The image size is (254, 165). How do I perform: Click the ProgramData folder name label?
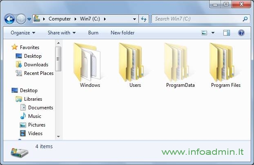coord(180,86)
